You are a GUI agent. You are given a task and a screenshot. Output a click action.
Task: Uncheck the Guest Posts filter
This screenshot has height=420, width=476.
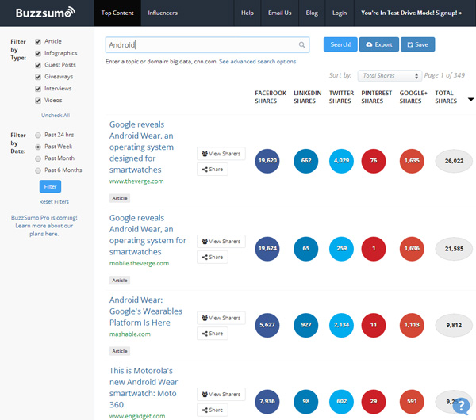click(x=38, y=65)
